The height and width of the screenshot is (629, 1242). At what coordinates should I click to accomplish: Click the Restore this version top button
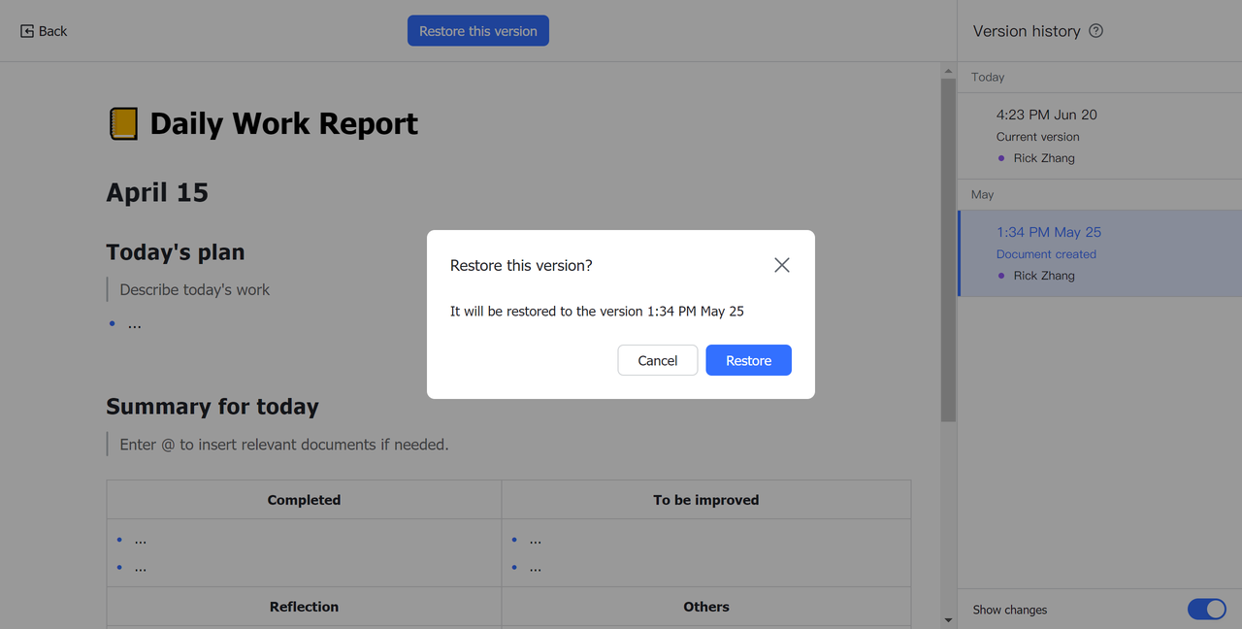click(x=477, y=31)
